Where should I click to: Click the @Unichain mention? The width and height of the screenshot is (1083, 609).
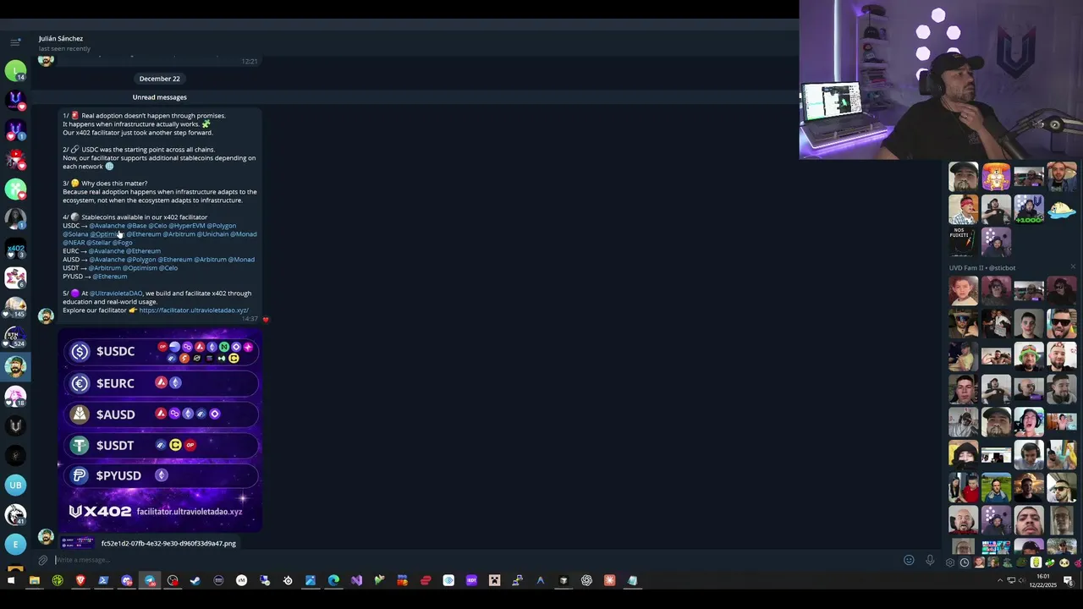click(212, 234)
